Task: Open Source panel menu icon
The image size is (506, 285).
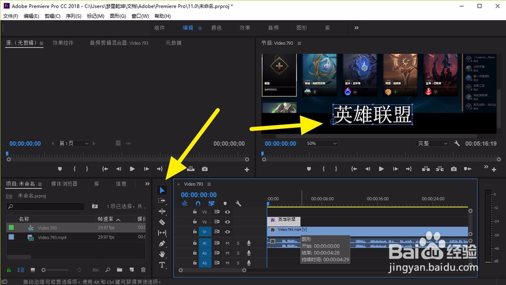Action: pyautogui.click(x=41, y=43)
